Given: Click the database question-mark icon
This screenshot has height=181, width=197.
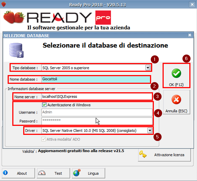Looking at the screenshot, I should click(16, 50).
